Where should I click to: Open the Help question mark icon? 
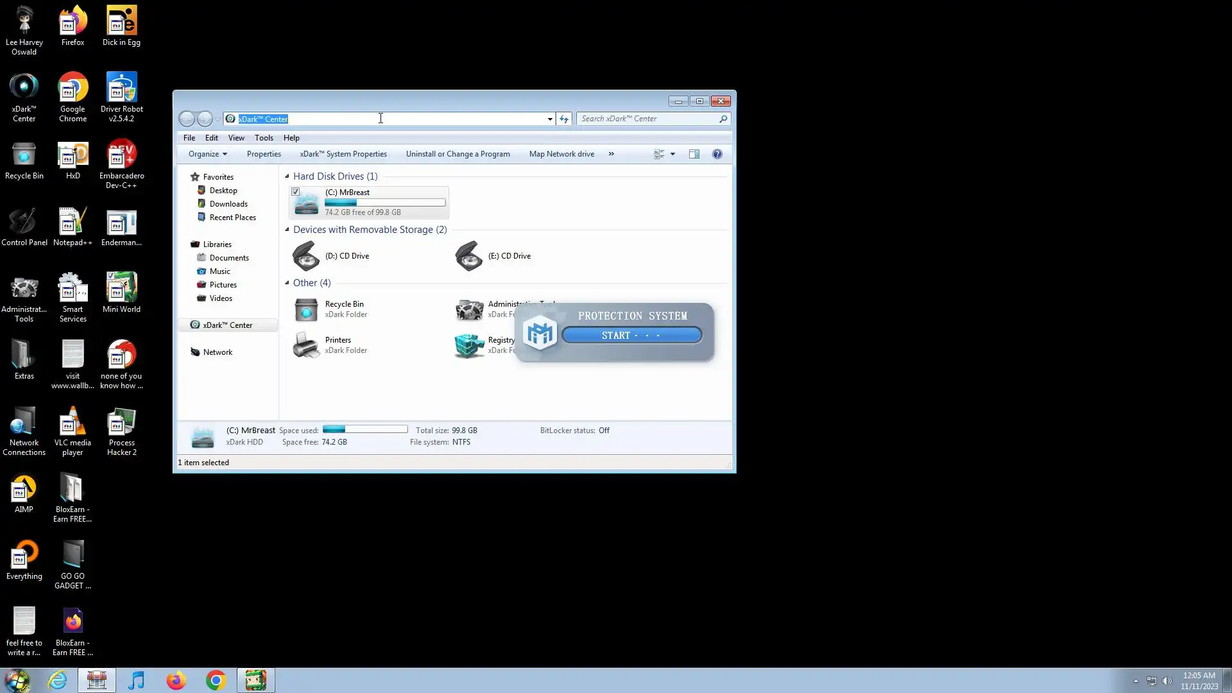(x=717, y=154)
